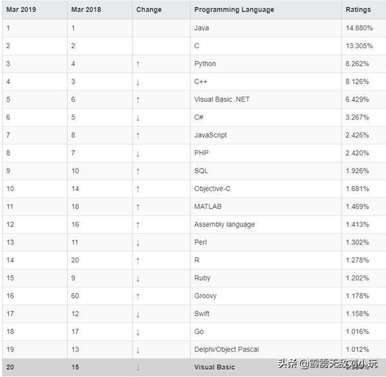Click the Change column header
This screenshot has width=386, height=377.
pos(149,10)
